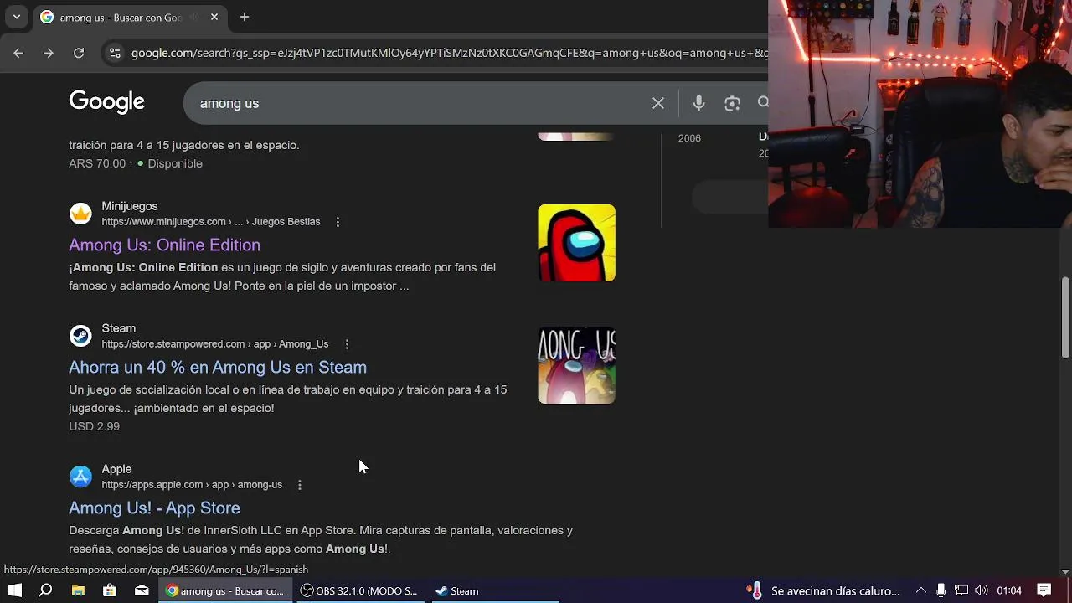
Task: Open weather widget Se avecinan días
Action: [823, 590]
